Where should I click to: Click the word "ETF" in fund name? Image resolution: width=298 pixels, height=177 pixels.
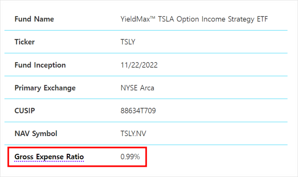click(262, 19)
